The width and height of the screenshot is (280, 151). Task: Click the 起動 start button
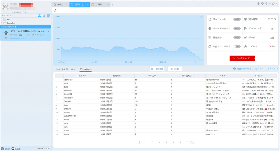[x=175, y=69]
